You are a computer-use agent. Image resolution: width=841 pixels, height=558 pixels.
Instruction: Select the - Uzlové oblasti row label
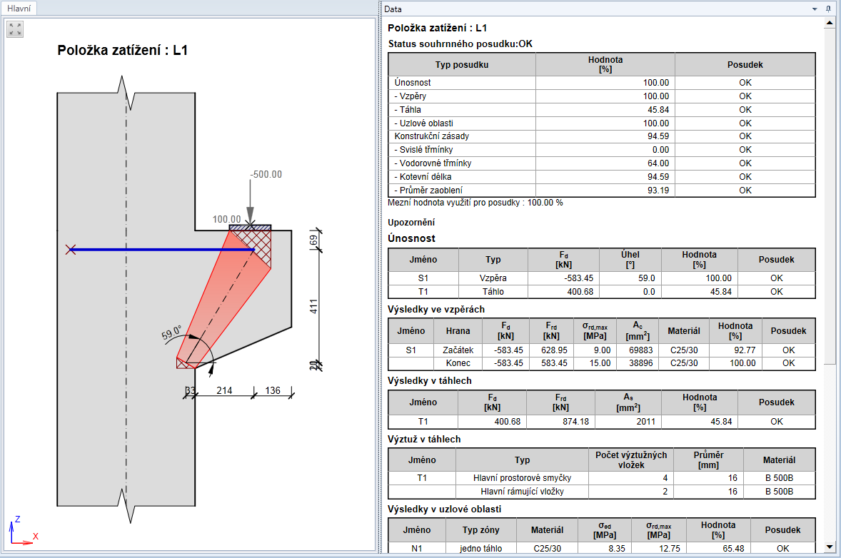click(x=424, y=123)
